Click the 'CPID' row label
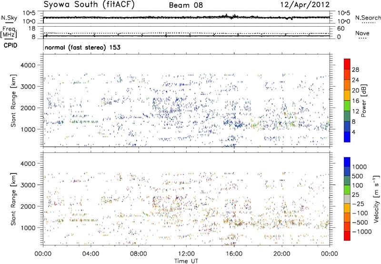 coord(10,45)
